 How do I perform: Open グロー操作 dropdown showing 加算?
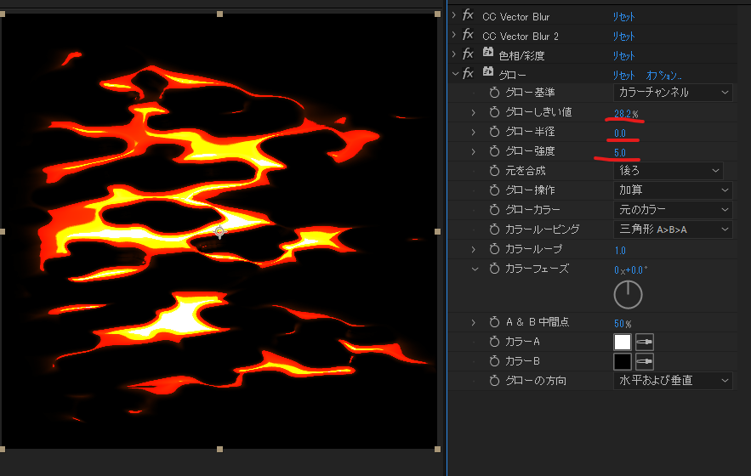pyautogui.click(x=673, y=190)
